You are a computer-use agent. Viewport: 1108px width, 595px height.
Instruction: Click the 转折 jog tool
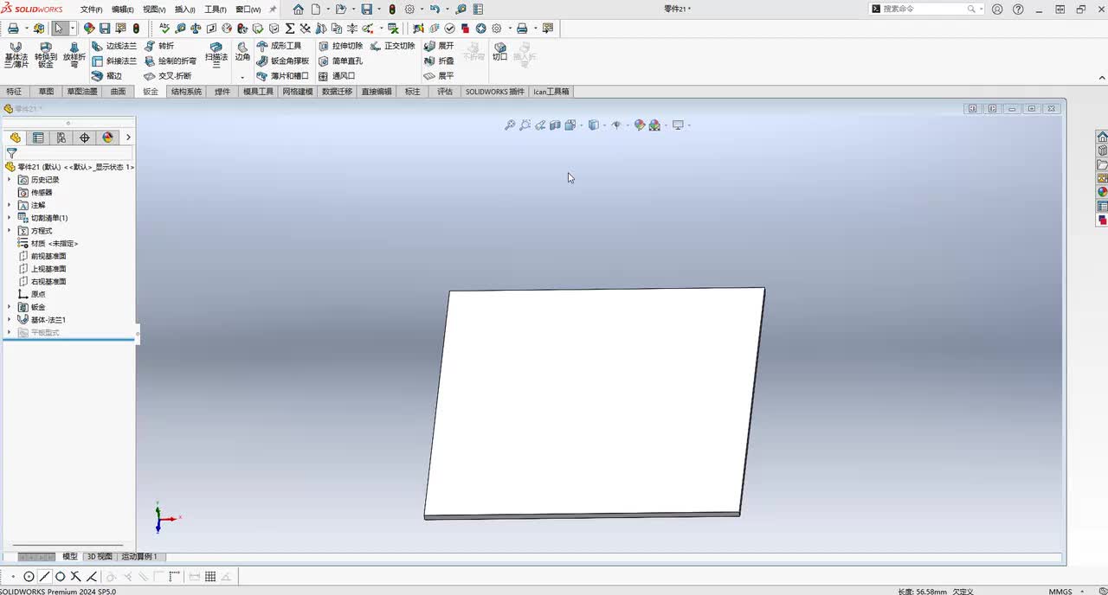[x=159, y=46]
